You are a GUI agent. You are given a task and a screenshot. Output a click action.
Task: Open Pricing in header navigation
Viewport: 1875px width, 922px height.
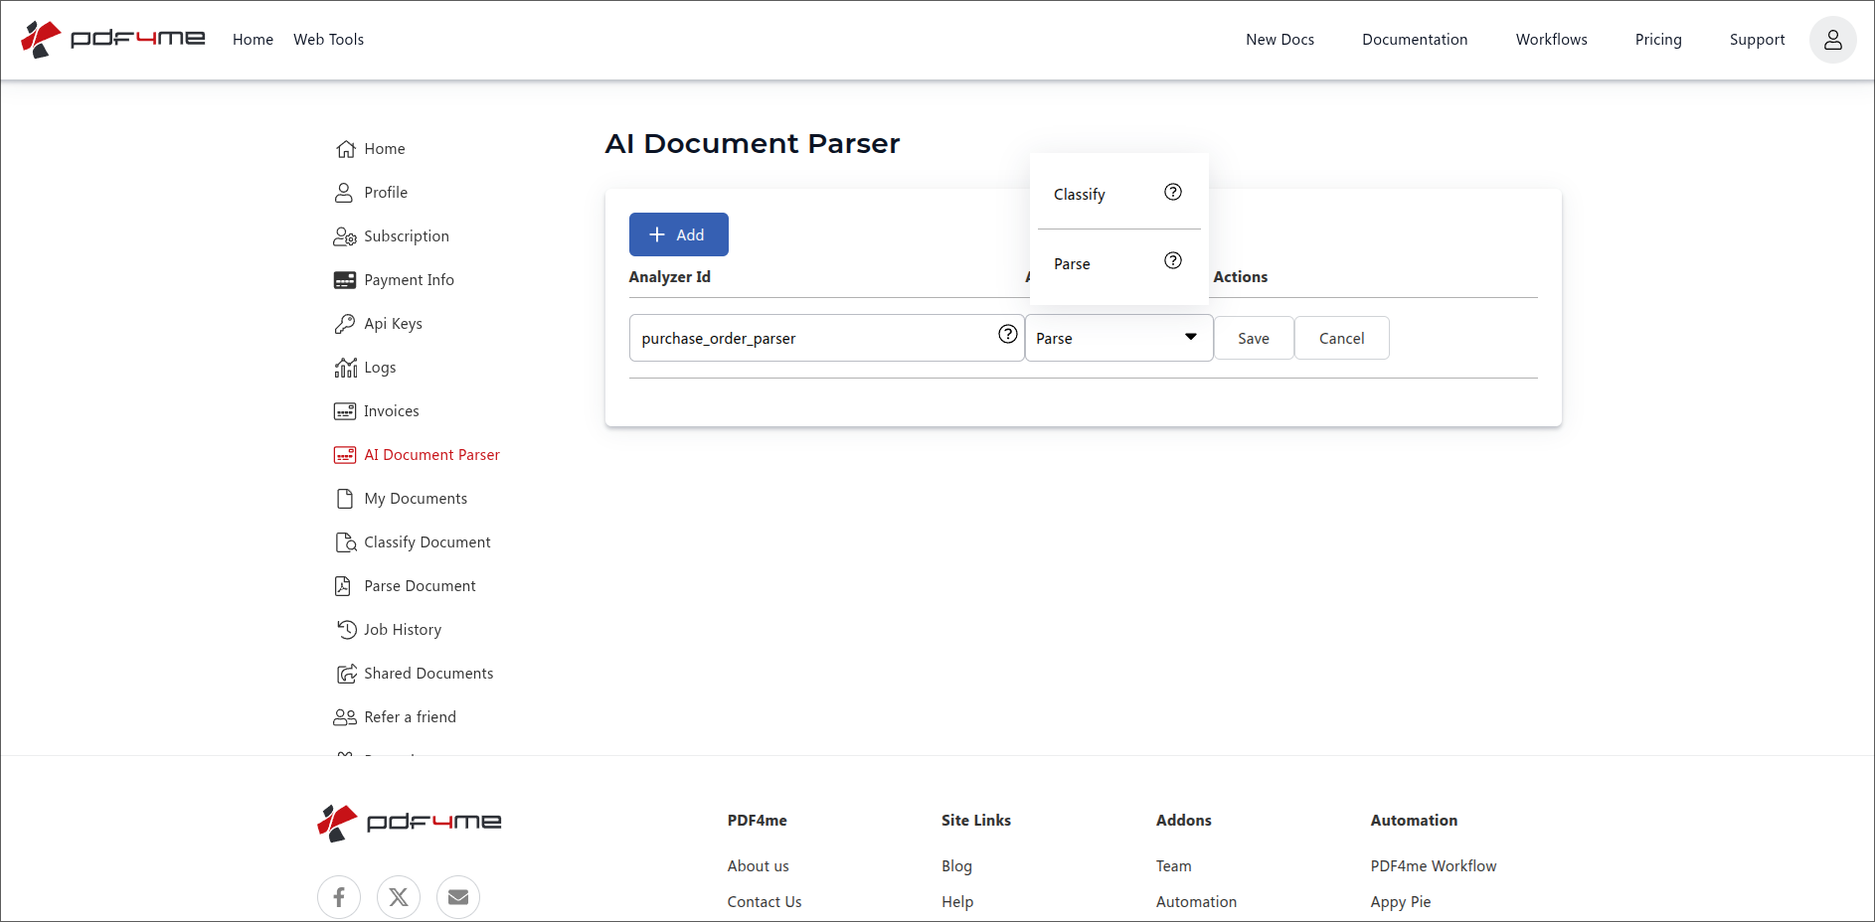click(1658, 40)
